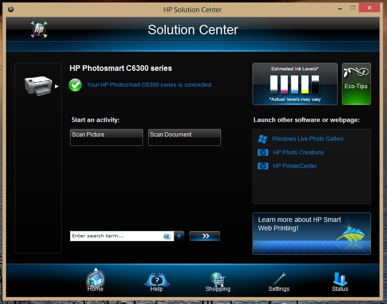Viewport: 387px width, 304px height.
Task: Expand the device arrow beside printer image
Action: pos(57,86)
